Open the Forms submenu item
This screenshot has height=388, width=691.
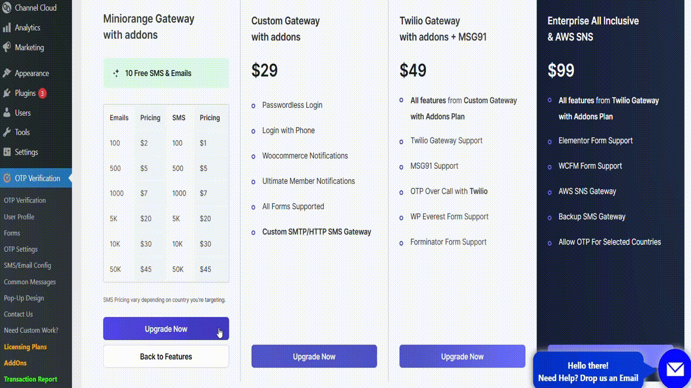click(x=12, y=233)
